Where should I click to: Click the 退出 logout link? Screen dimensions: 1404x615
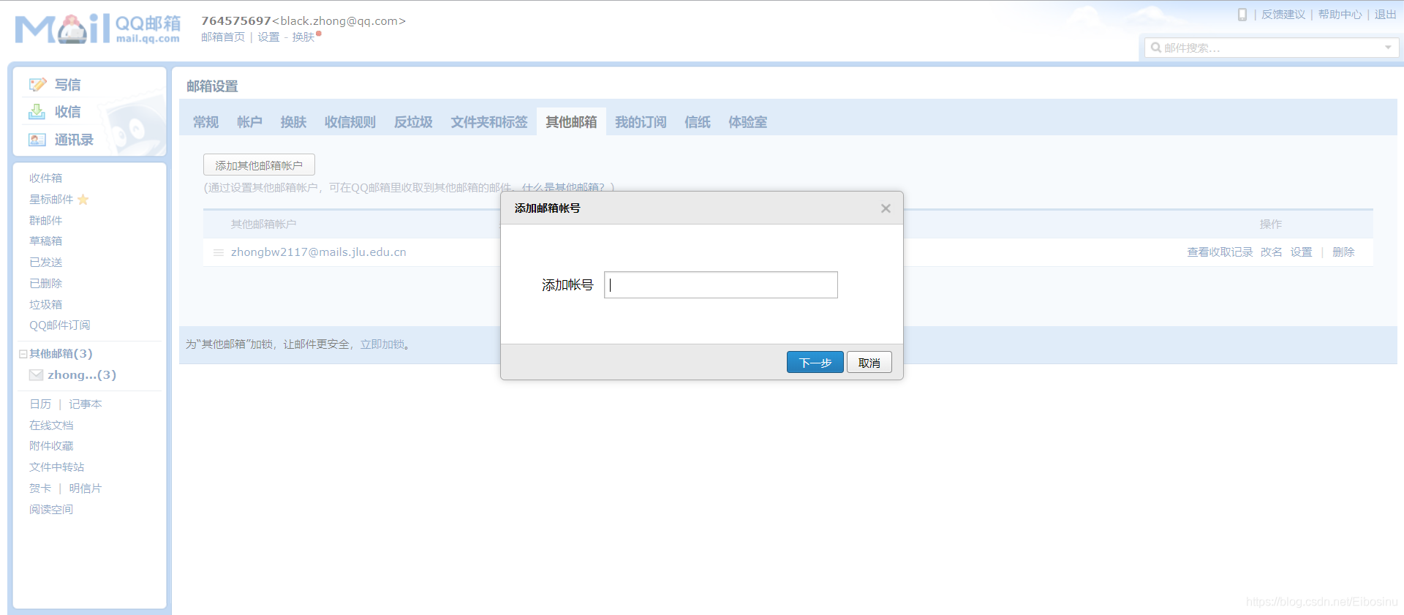1386,15
